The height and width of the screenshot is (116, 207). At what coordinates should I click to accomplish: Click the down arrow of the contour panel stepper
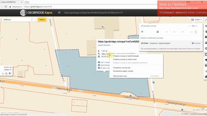(x=196, y=33)
